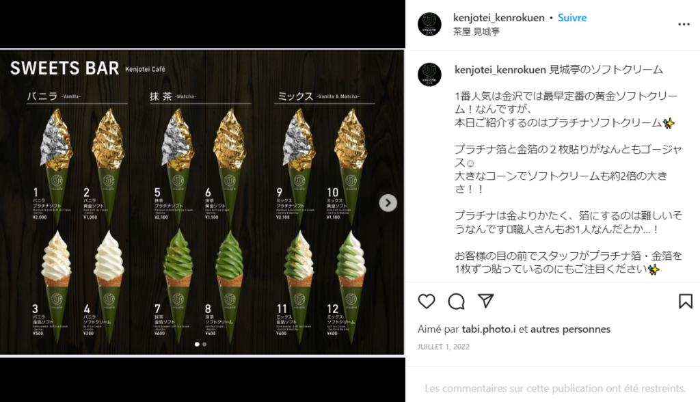Open comments with the speech bubble icon
Image resolution: width=700 pixels, height=402 pixels.
[456, 301]
